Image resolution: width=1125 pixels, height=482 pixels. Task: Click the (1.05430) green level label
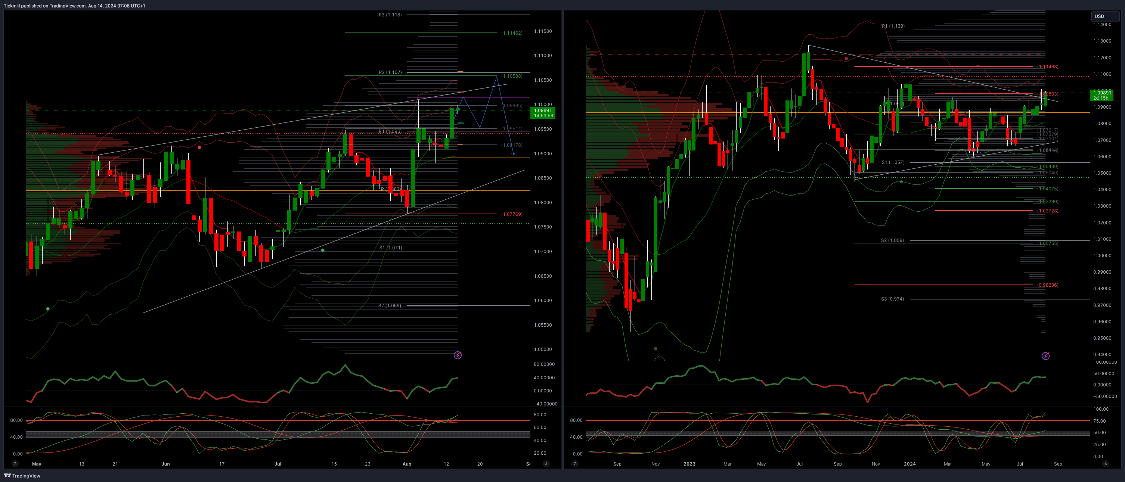tap(1048, 167)
